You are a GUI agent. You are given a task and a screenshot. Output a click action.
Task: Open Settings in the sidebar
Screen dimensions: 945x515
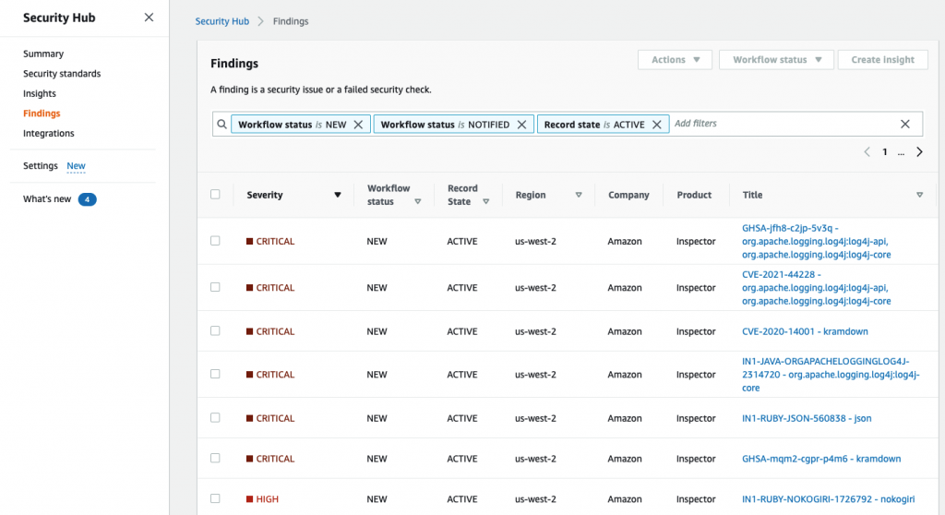[x=41, y=166]
